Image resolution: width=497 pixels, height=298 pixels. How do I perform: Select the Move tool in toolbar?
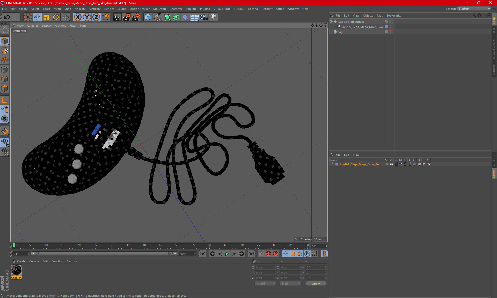[x=37, y=17]
